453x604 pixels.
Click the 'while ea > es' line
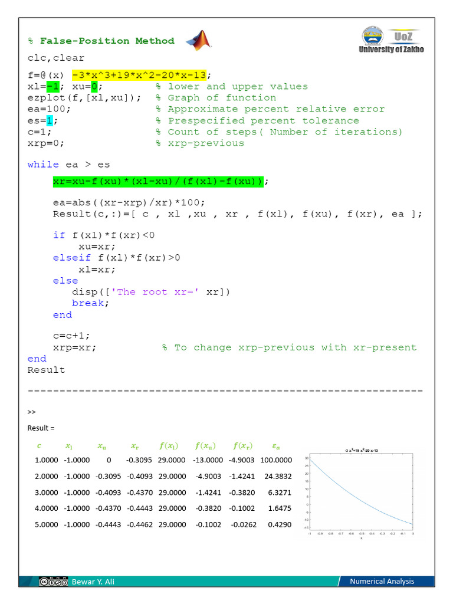click(68, 165)
